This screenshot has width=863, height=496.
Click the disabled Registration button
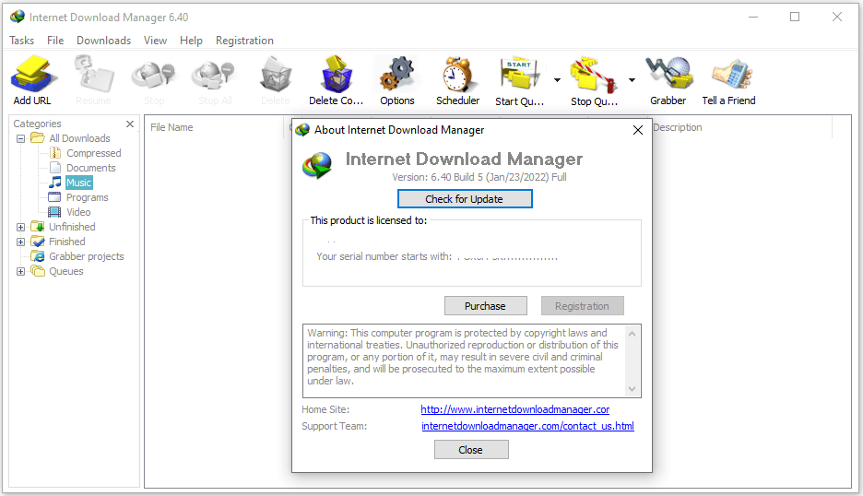click(x=583, y=306)
